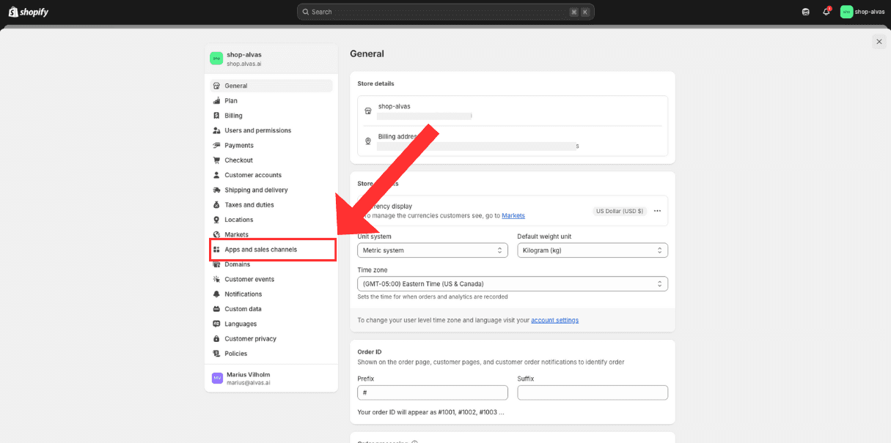The image size is (891, 443).
Task: Click the Plan icon in settings sidebar
Action: tap(216, 101)
